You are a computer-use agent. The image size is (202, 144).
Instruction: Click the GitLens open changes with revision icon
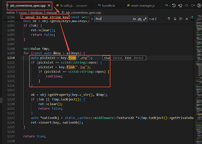pyautogui.click(x=180, y=6)
